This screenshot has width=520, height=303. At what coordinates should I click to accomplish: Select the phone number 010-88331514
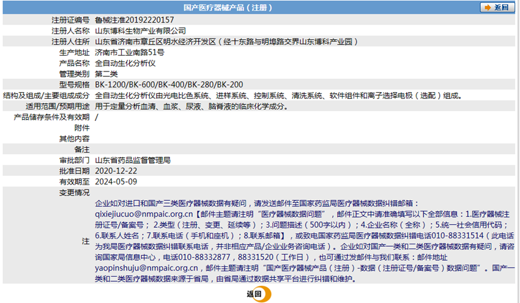[458, 235]
